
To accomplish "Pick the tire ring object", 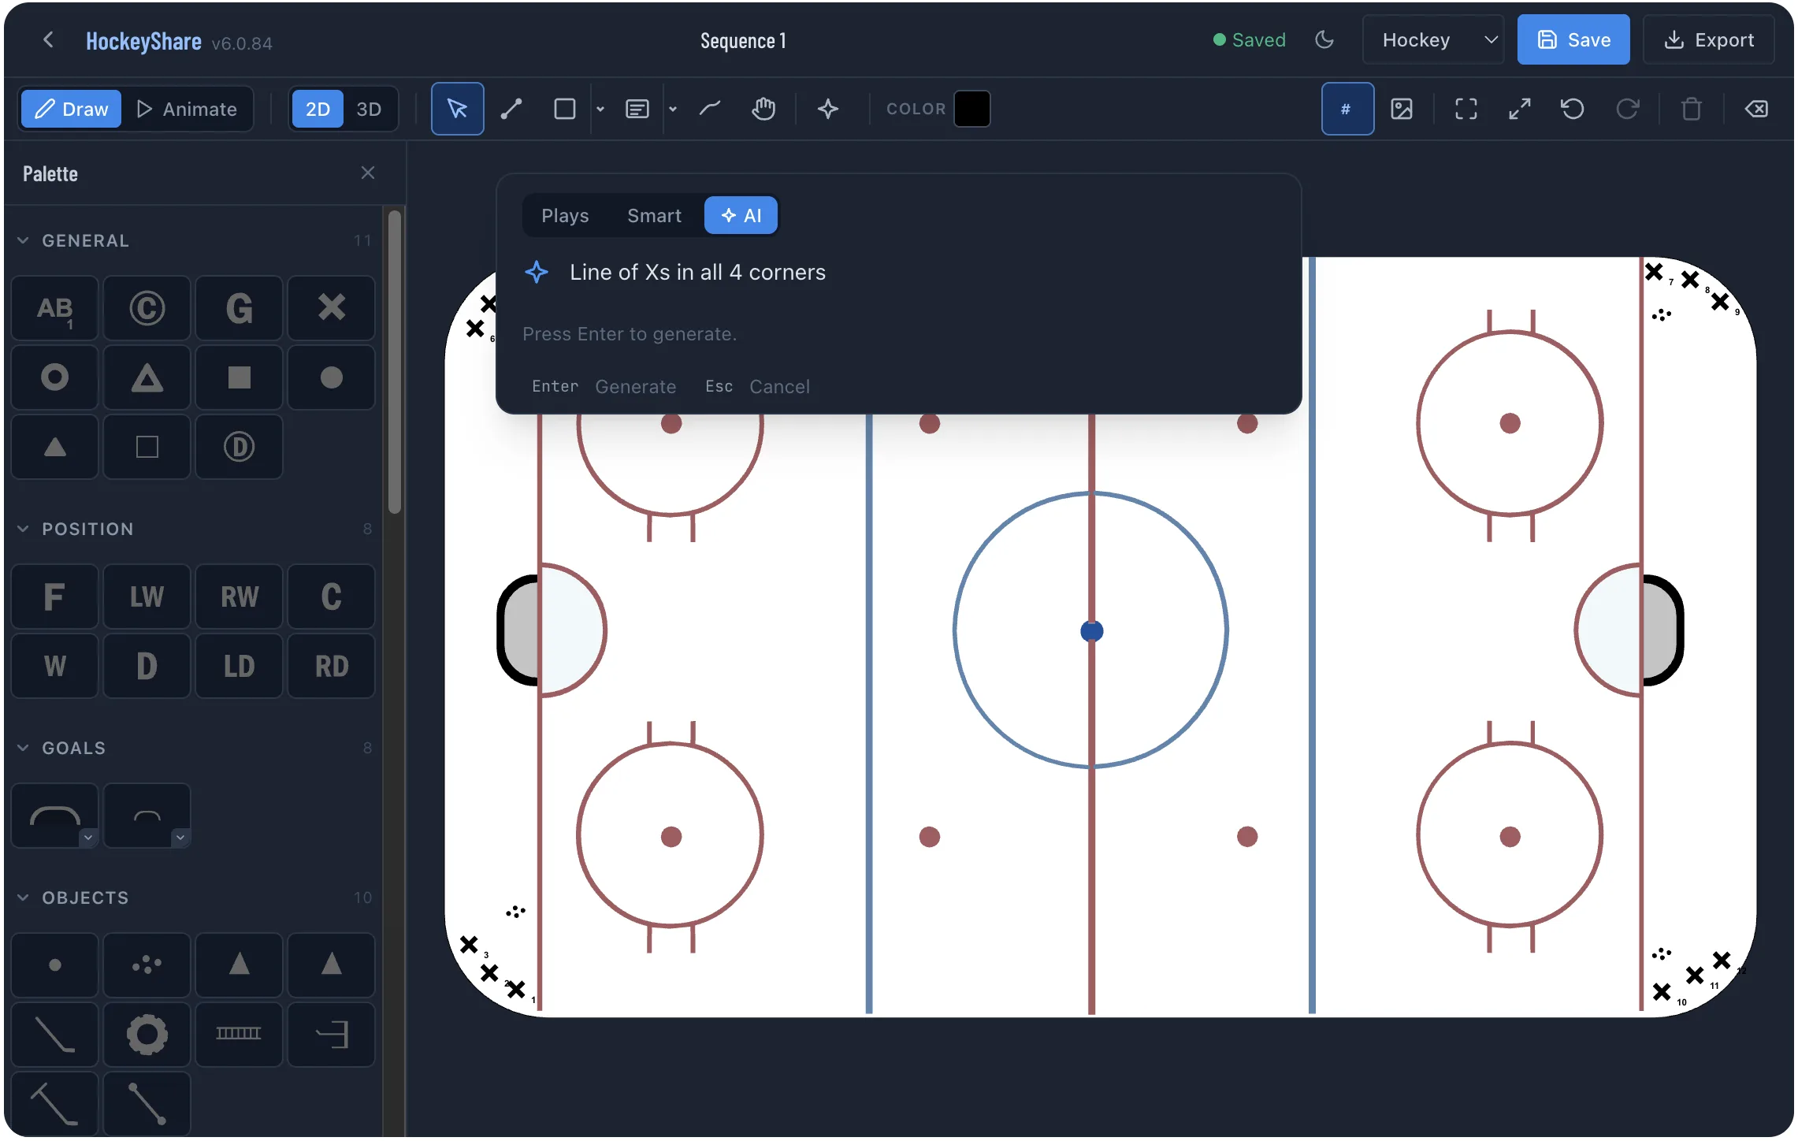I will point(147,1035).
